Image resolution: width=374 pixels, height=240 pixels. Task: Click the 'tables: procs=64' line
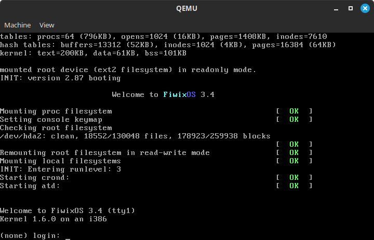[x=164, y=36]
